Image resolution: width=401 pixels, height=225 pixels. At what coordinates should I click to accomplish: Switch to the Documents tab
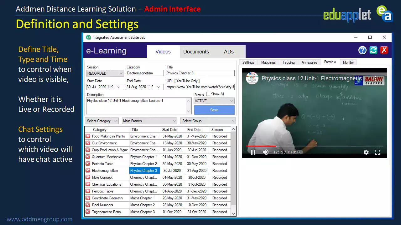[196, 52]
